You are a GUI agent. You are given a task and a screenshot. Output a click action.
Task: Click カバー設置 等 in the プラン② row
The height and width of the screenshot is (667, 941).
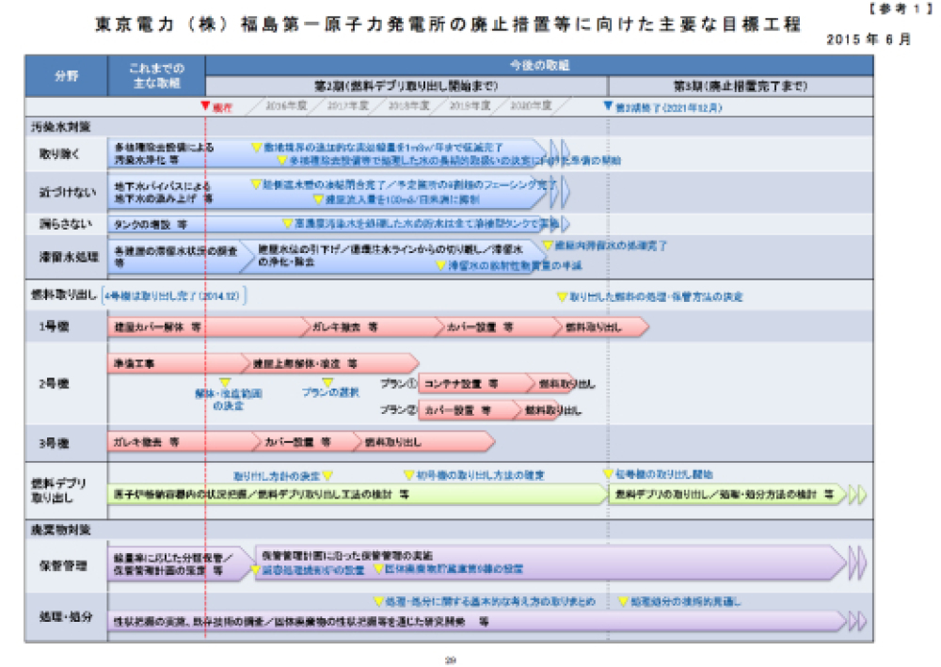point(458,411)
